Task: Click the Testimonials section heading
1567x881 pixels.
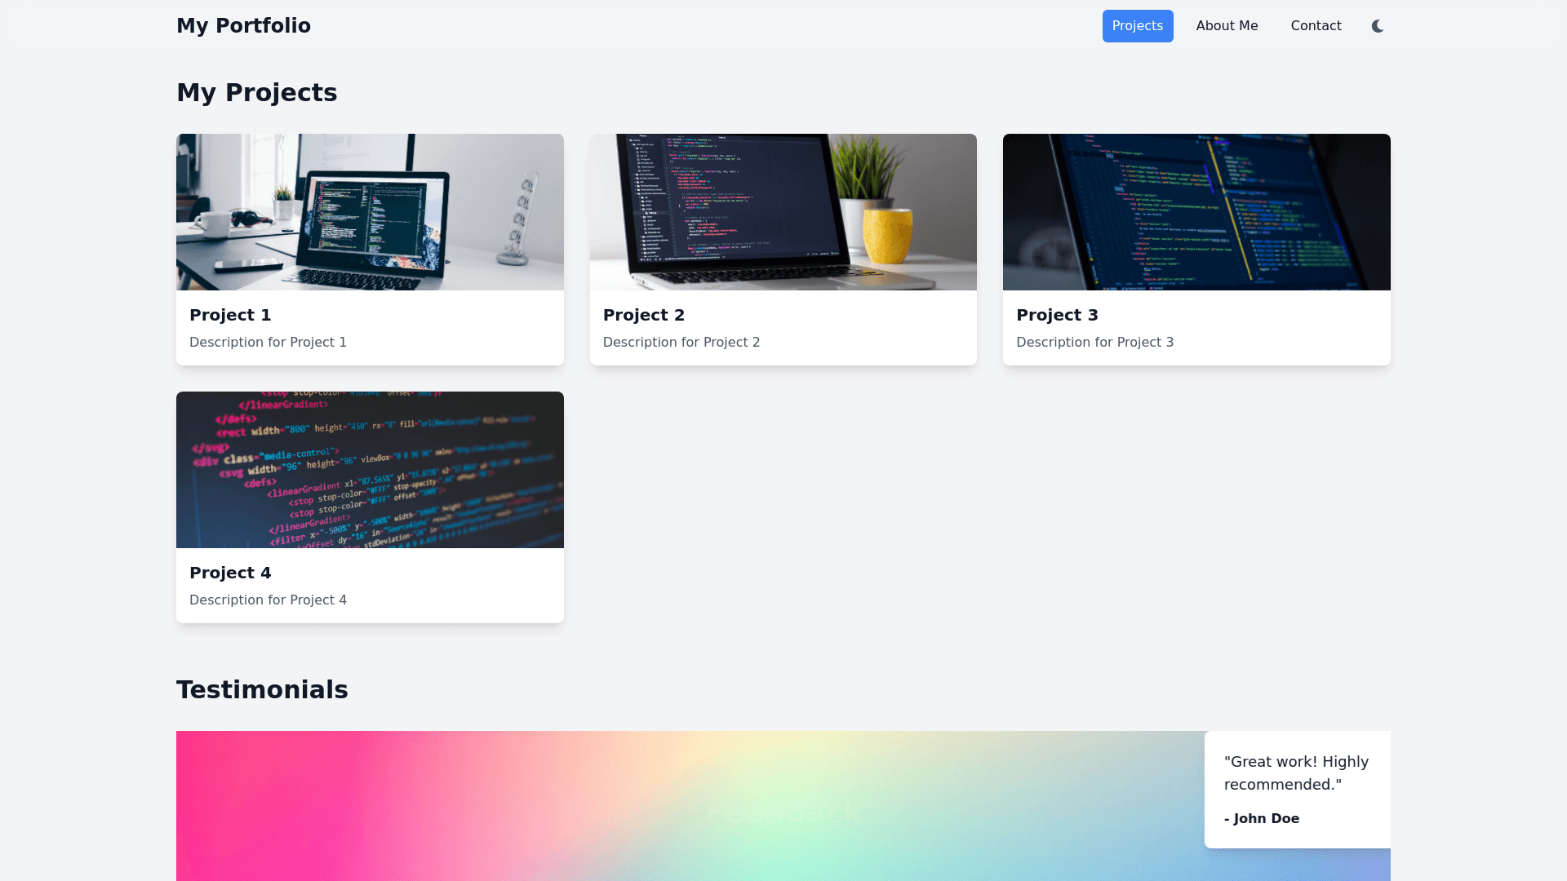Action: (262, 689)
